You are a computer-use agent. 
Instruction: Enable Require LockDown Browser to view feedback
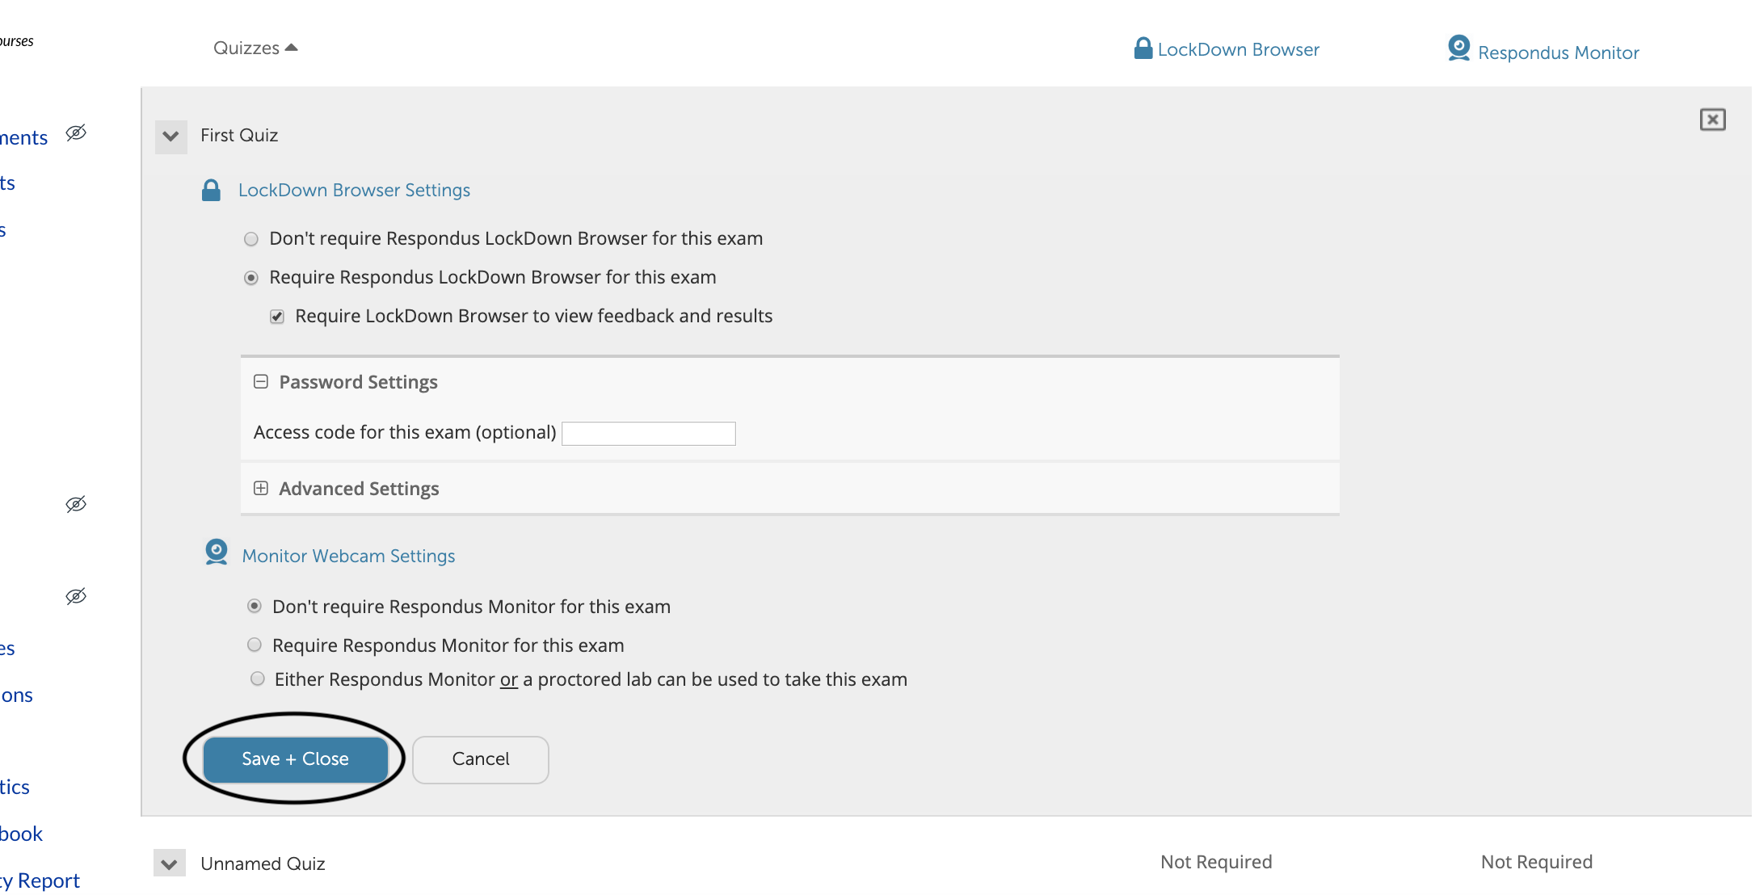click(279, 315)
